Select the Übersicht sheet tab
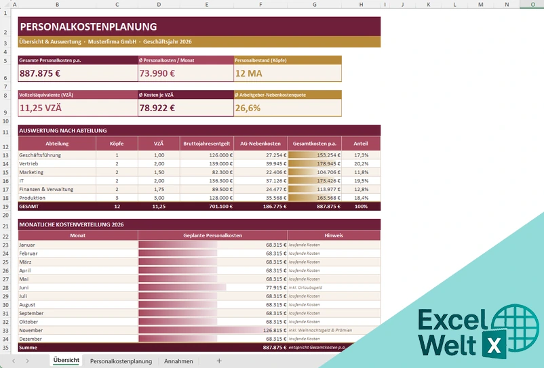This screenshot has height=368, width=544. tap(66, 361)
